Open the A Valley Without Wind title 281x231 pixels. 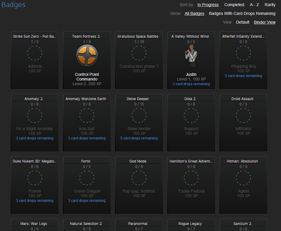pyautogui.click(x=190, y=36)
